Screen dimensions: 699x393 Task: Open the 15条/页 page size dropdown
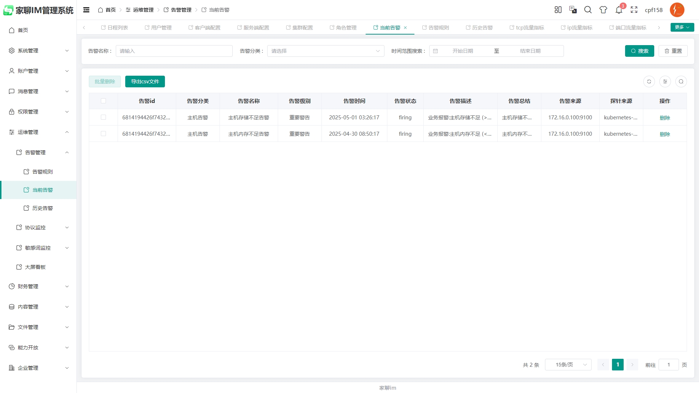[x=568, y=365]
